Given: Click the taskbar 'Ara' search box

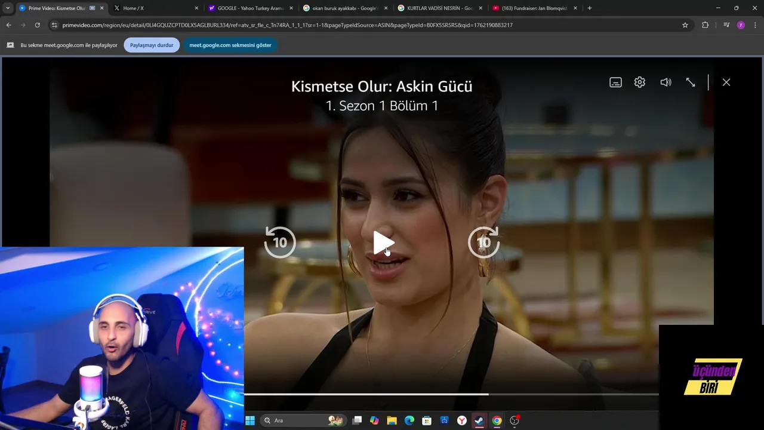Looking at the screenshot, I should [x=303, y=420].
